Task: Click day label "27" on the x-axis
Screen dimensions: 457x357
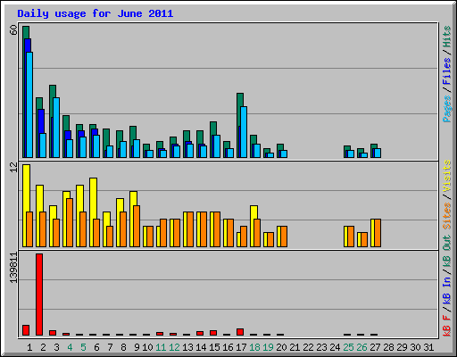Action: click(x=375, y=347)
